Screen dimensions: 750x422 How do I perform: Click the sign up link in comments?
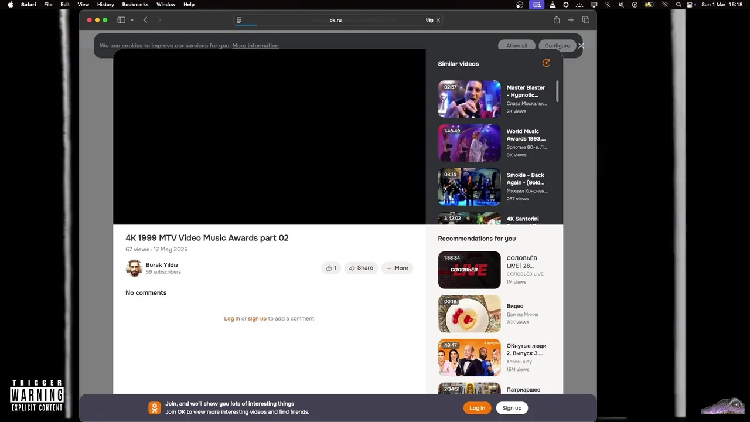click(x=257, y=318)
